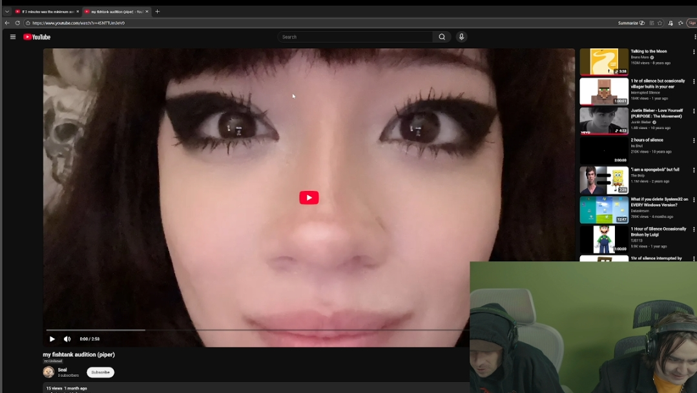Open options menu for "Talking to the Moon"
The height and width of the screenshot is (393, 697).
[693, 52]
